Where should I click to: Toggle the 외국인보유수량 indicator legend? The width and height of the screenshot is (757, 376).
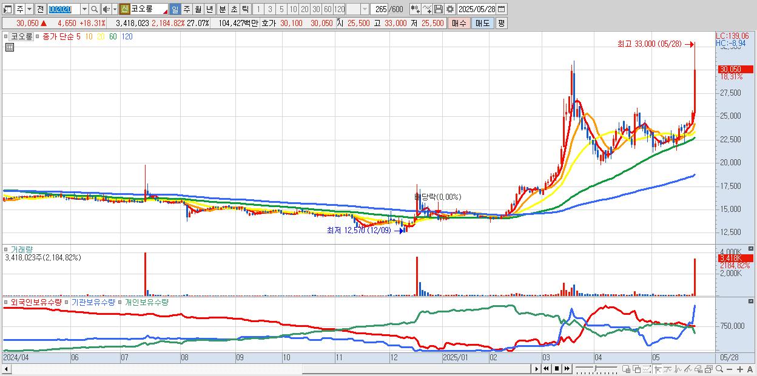(36, 302)
